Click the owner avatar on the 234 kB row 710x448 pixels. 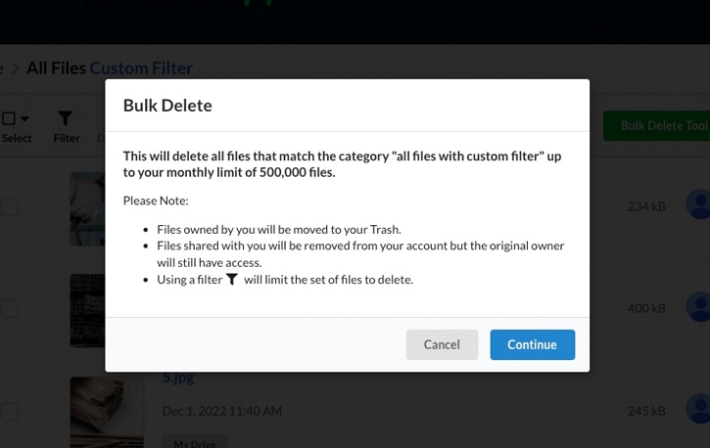click(698, 204)
